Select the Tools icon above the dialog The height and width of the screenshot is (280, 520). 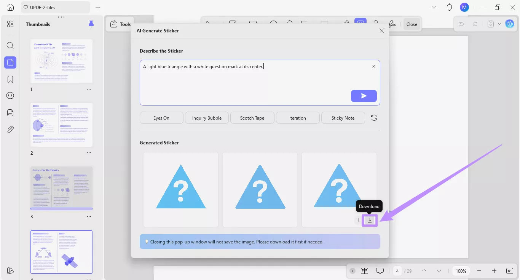(113, 24)
